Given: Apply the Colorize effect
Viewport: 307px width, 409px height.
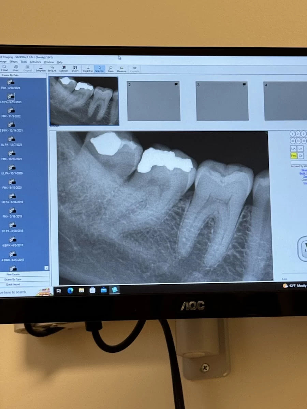Looking at the screenshot, I should 63,69.
